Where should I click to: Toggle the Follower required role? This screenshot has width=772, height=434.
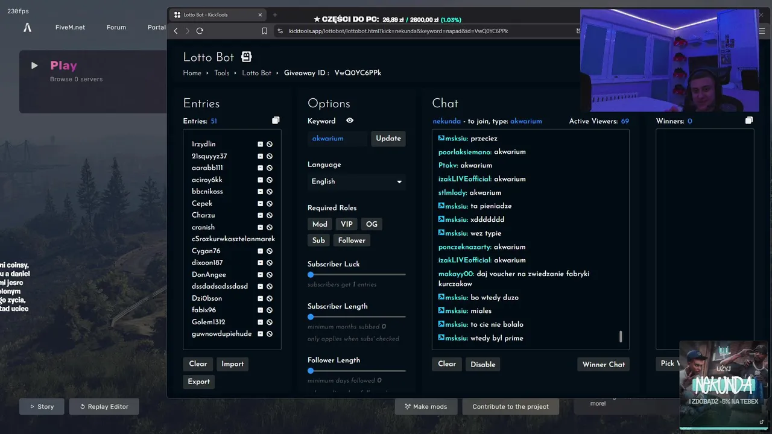click(x=352, y=240)
